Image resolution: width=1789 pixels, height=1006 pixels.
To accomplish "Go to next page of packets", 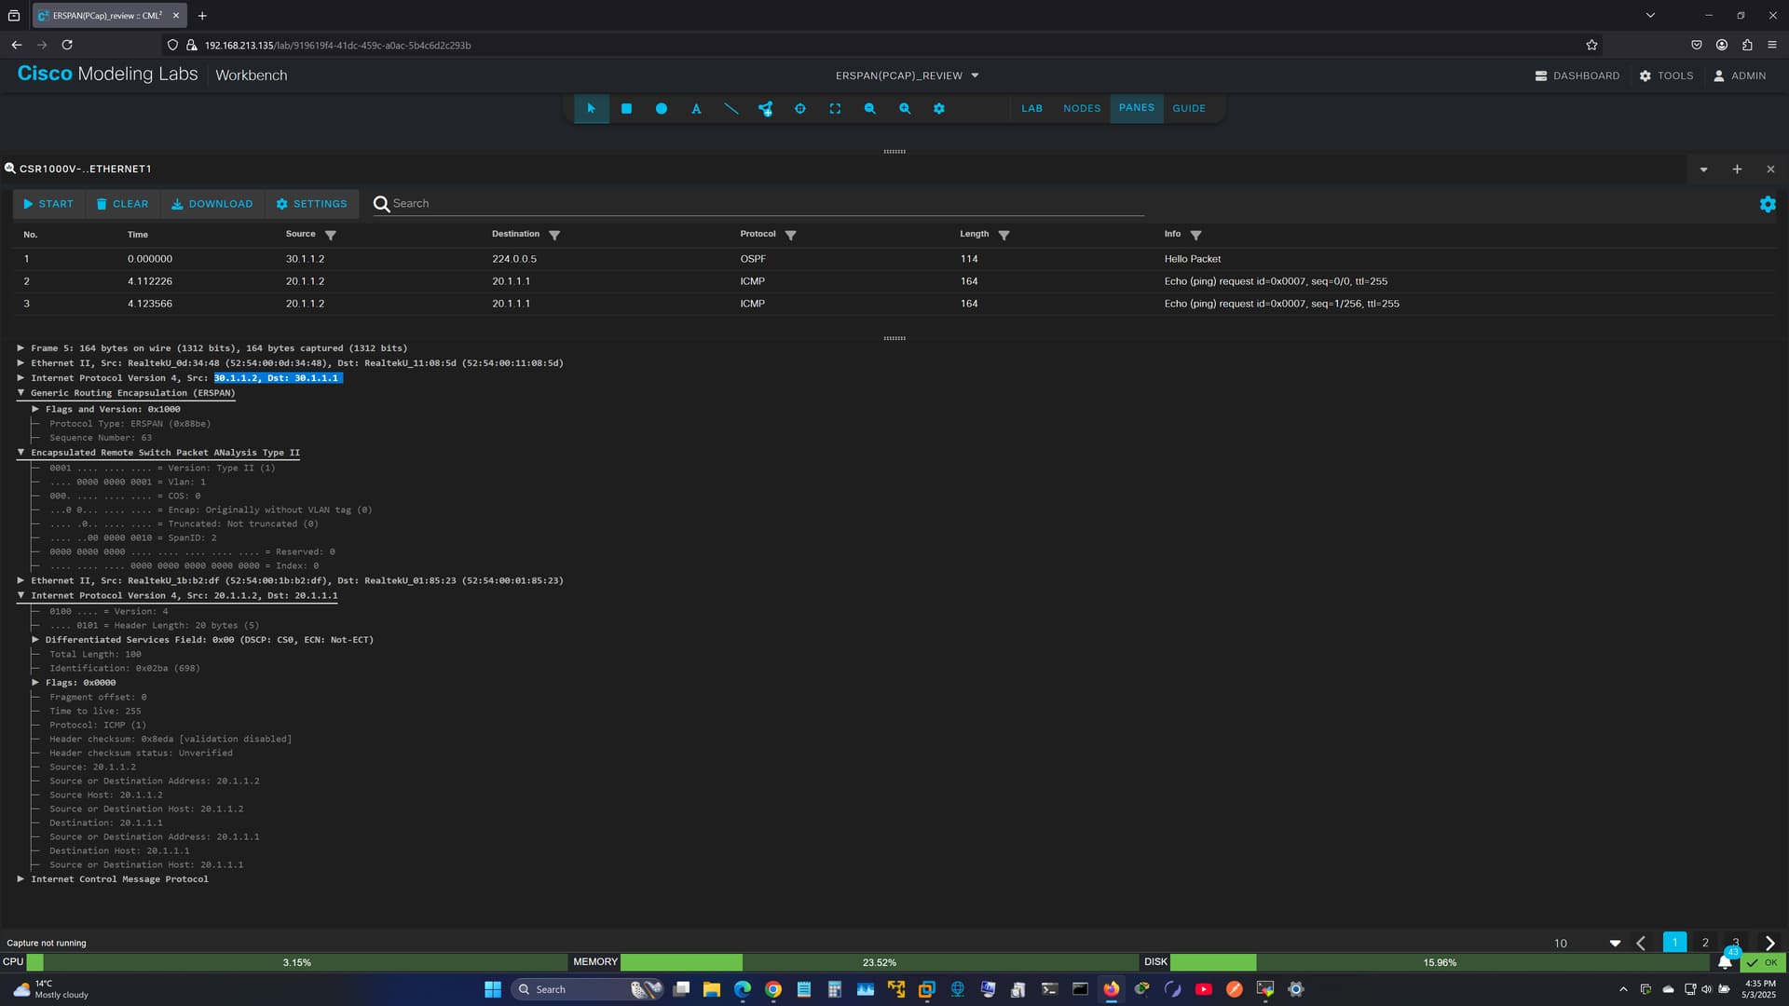I will 1769,943.
